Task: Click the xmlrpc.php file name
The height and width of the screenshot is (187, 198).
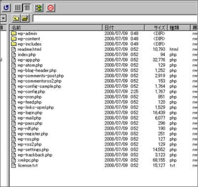Action: pyautogui.click(x=28, y=160)
